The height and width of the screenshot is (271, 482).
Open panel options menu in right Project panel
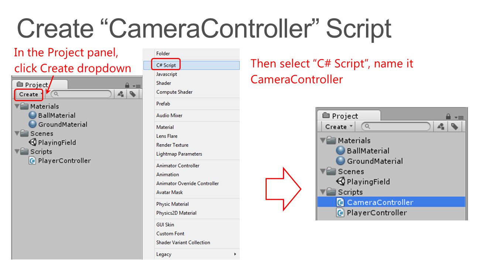[459, 117]
